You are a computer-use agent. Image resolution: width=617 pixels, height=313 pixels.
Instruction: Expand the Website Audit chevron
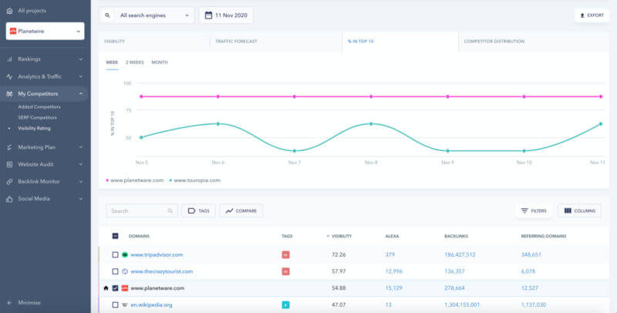click(x=81, y=164)
